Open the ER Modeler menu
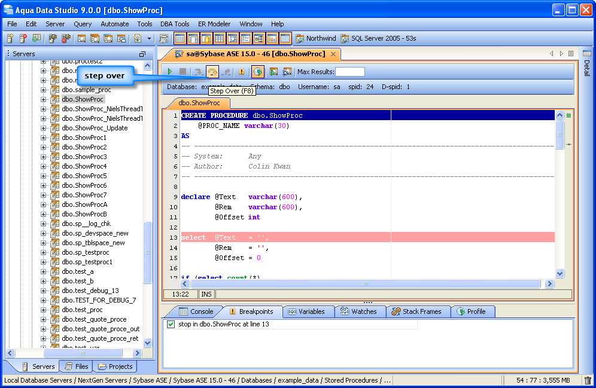Screen dimensions: 596x388 (214, 24)
